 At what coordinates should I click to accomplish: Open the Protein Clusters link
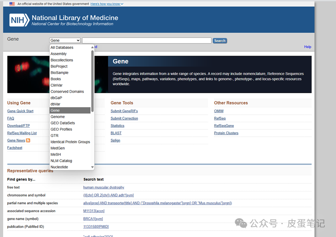tap(226, 133)
